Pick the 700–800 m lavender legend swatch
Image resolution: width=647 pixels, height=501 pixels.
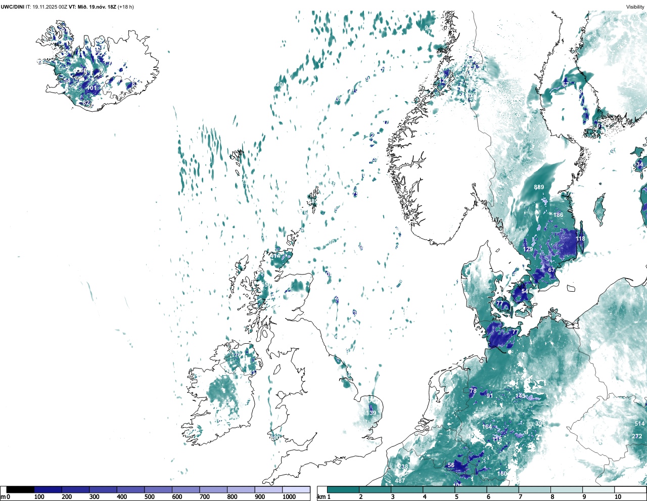pyautogui.click(x=213, y=489)
